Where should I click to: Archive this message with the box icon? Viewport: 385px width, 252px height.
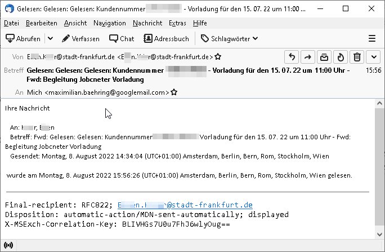tap(324, 57)
